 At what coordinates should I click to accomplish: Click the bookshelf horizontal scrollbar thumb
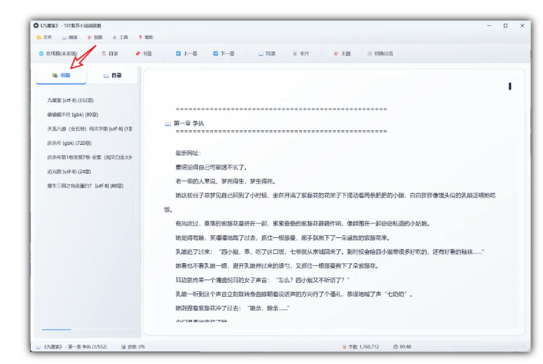57,330
